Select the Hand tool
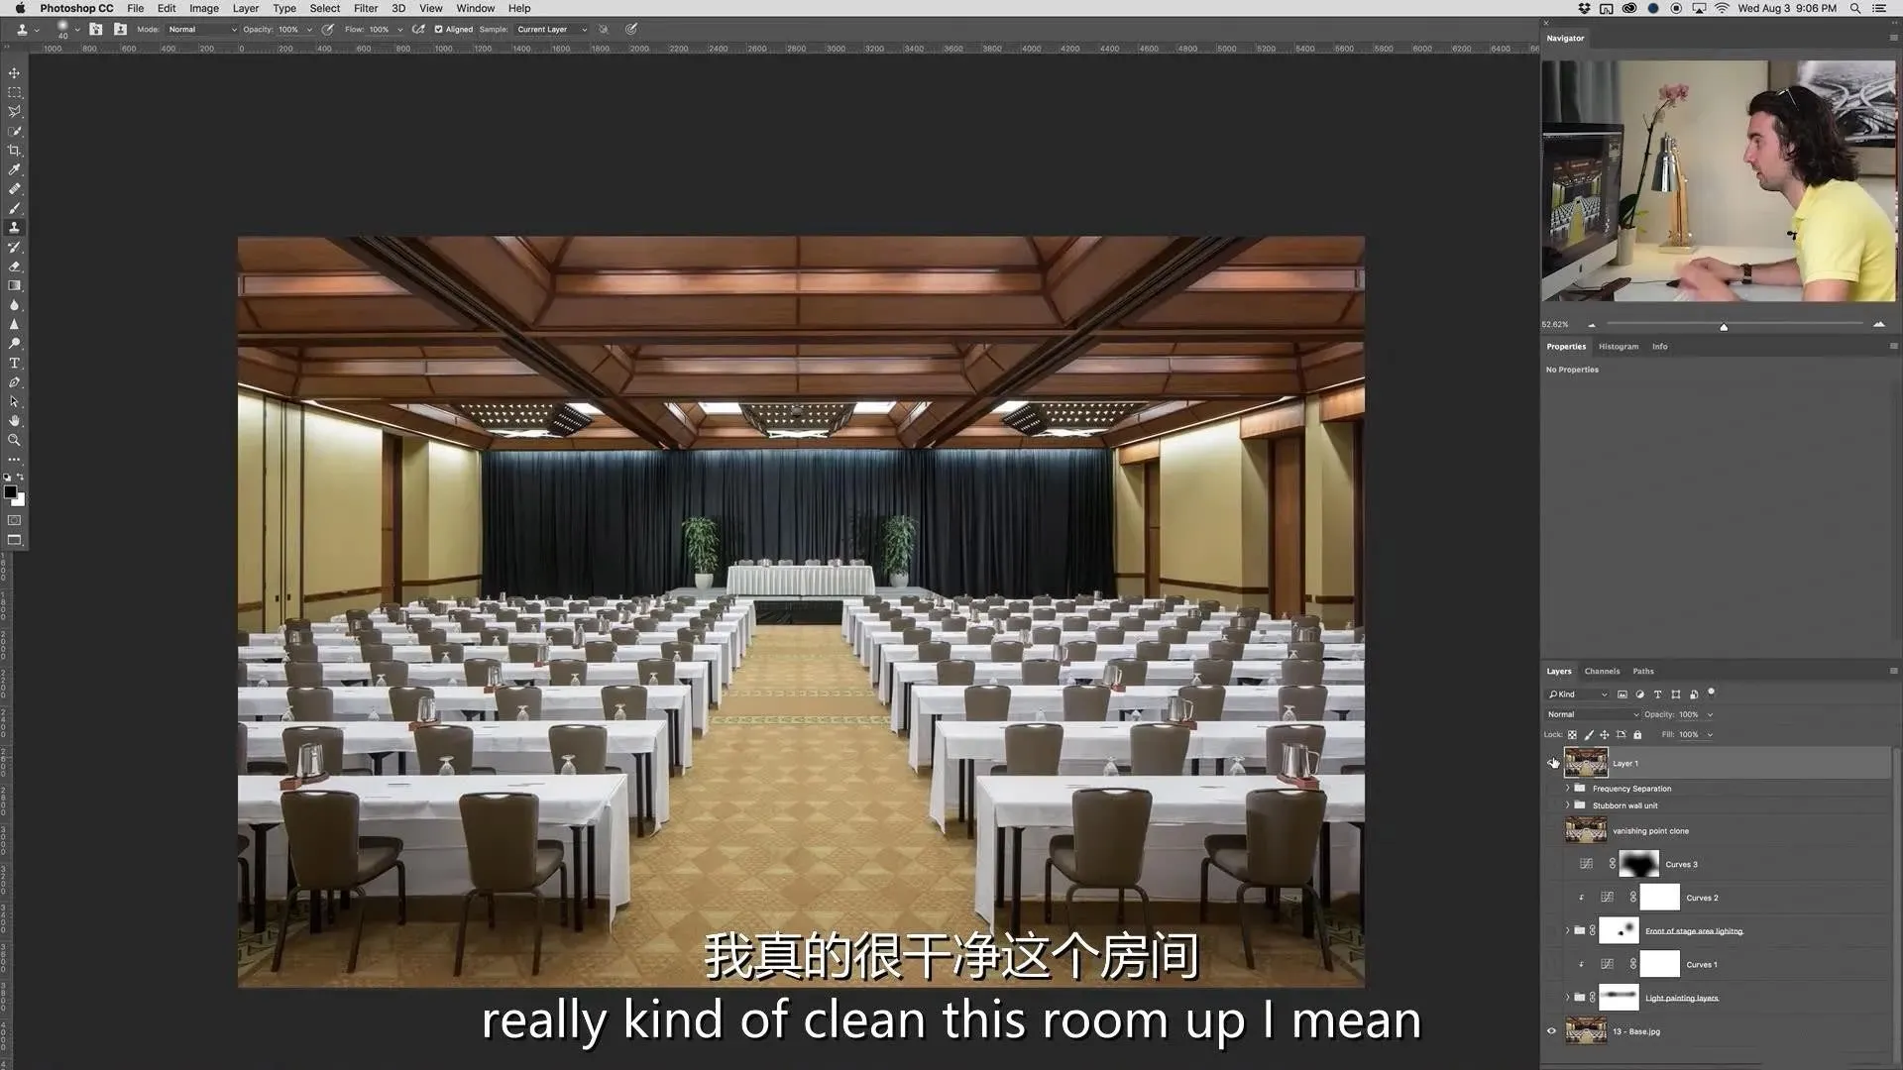The height and width of the screenshot is (1070, 1903). 14,421
